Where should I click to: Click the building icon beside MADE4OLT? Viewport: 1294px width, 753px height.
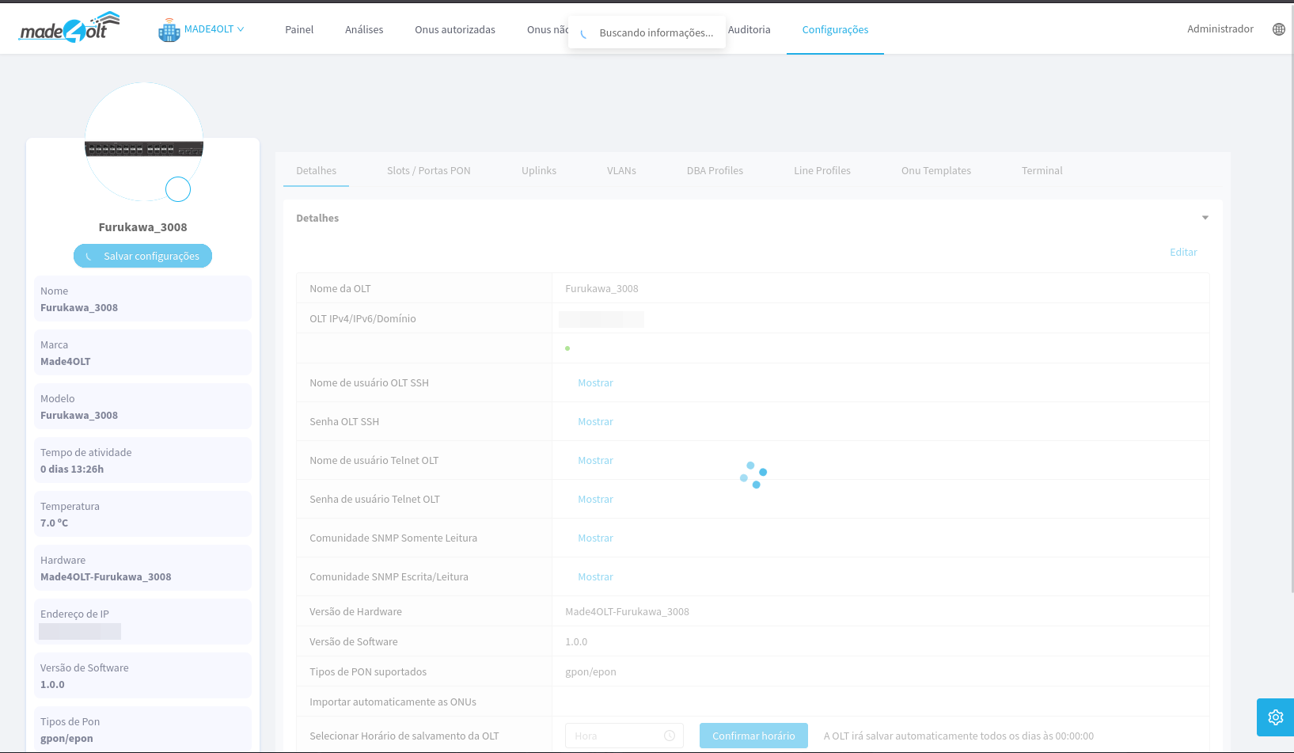coord(169,30)
